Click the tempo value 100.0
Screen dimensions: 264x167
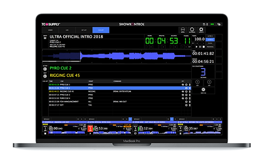(199, 39)
